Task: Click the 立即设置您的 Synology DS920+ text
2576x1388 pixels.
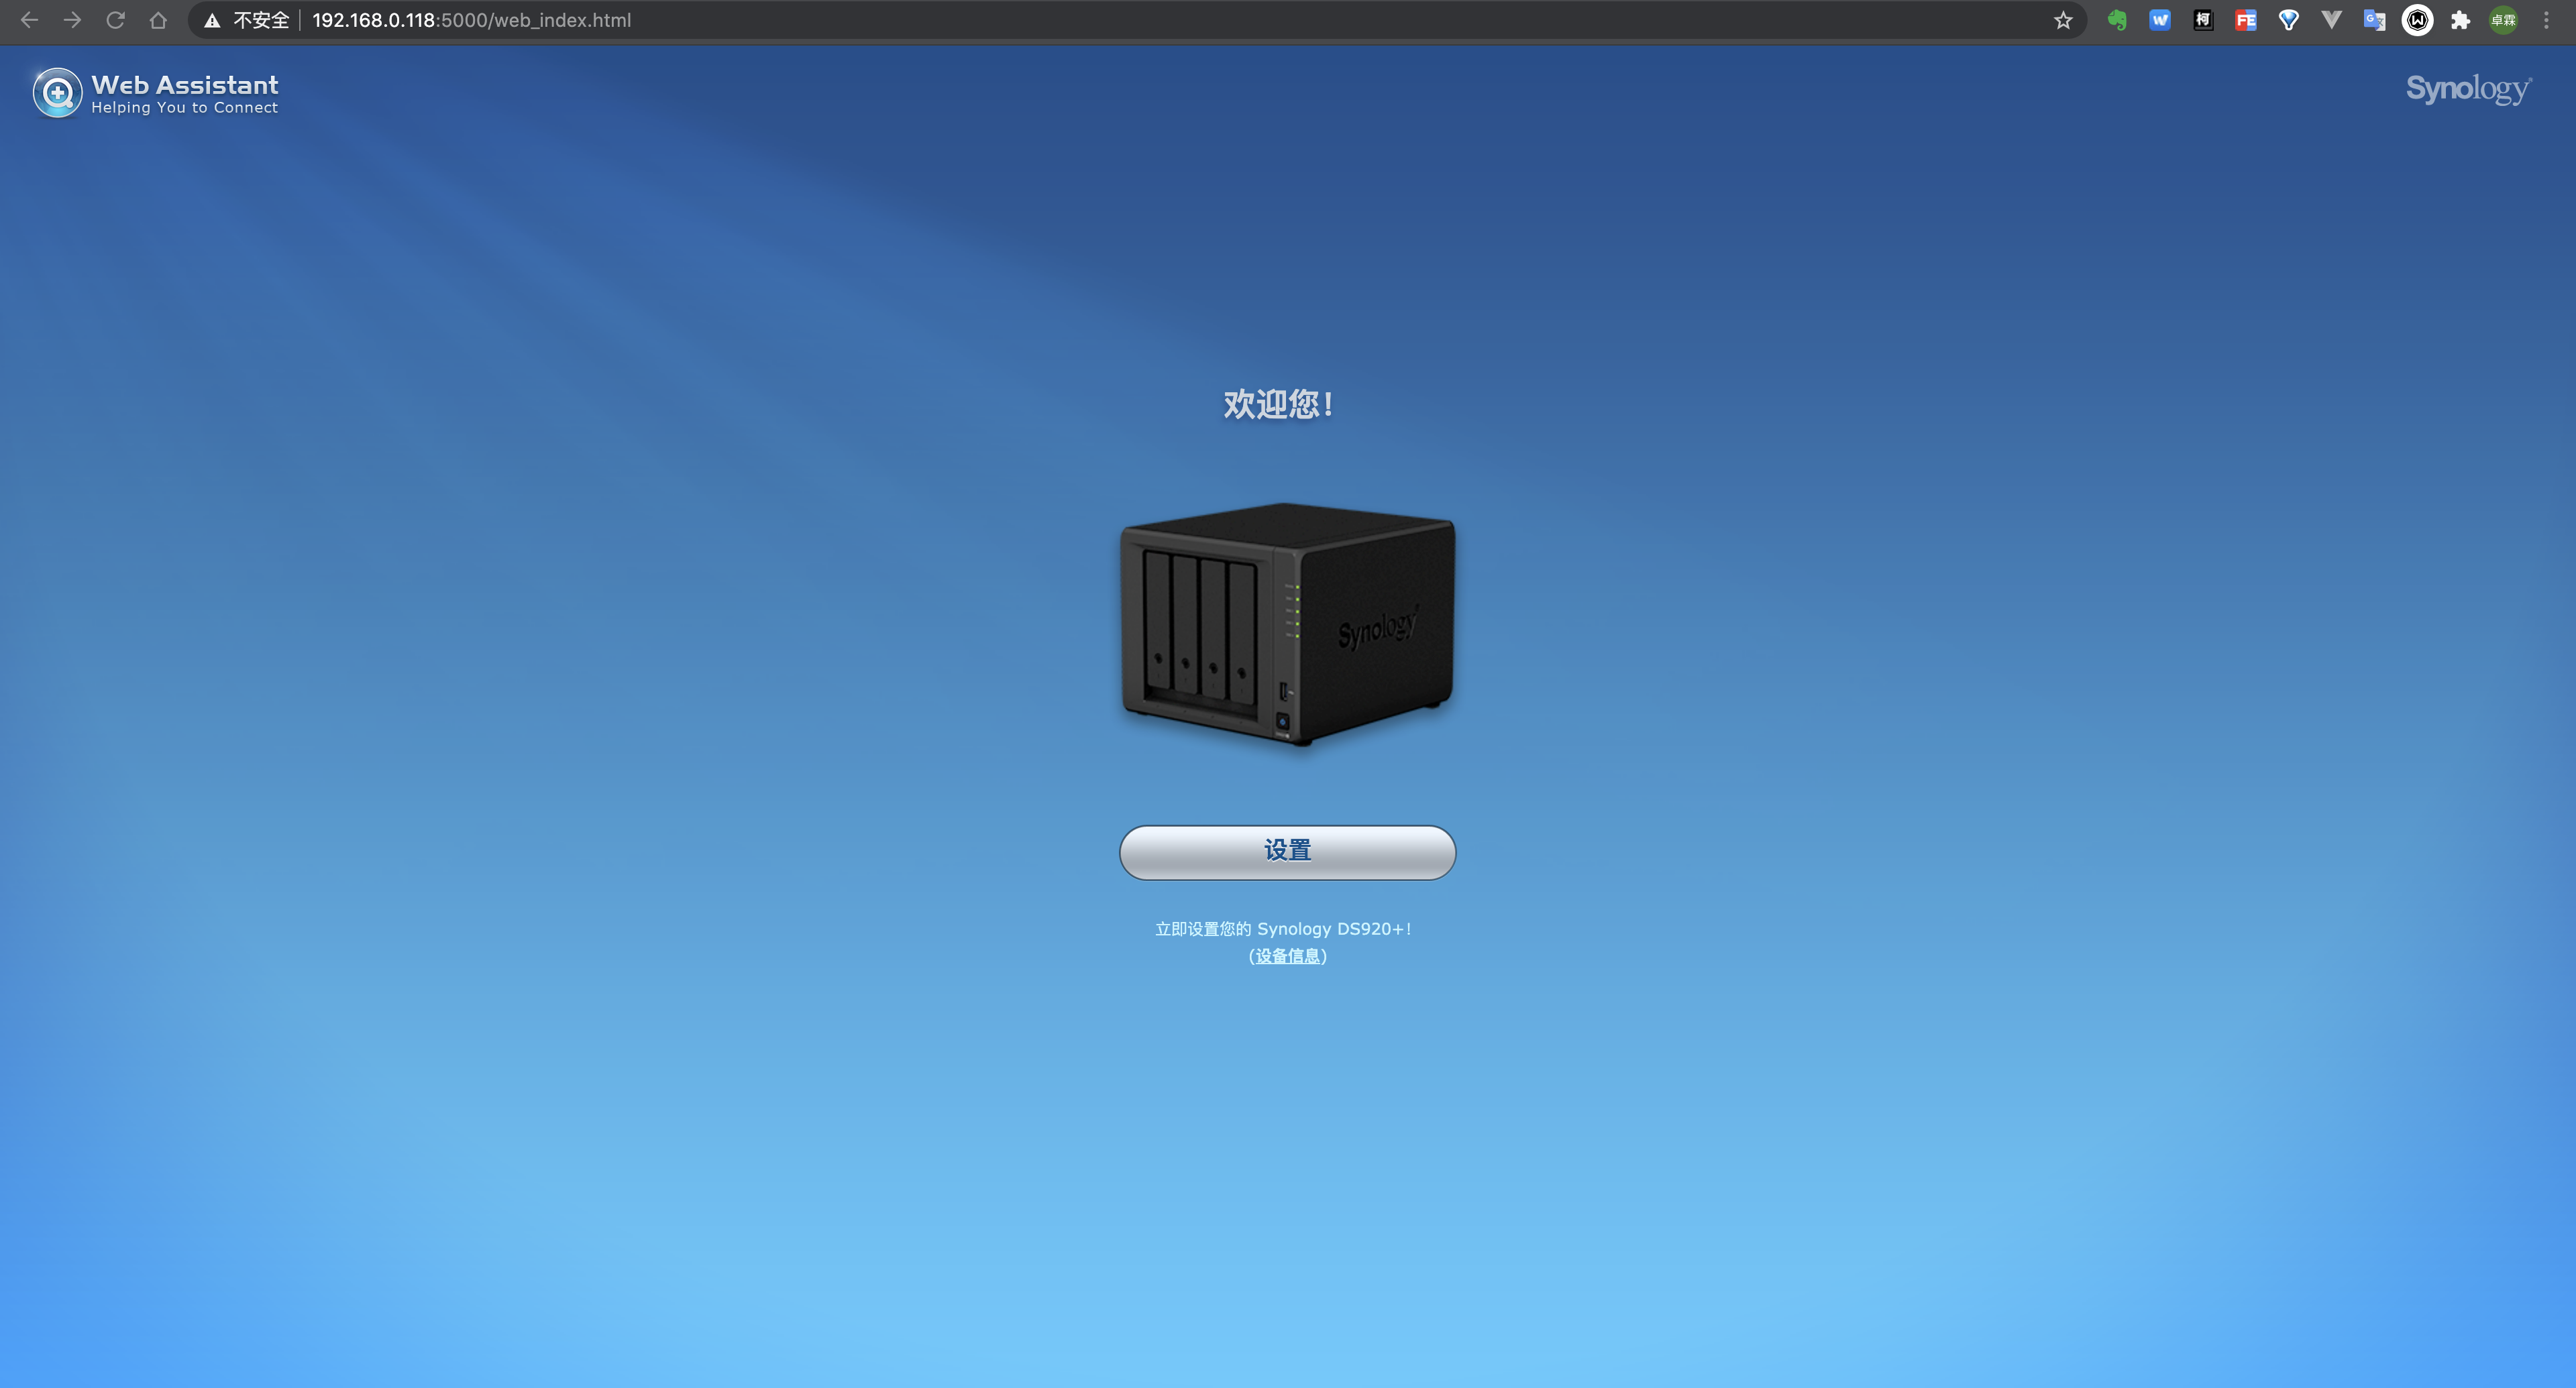Action: (x=1284, y=928)
